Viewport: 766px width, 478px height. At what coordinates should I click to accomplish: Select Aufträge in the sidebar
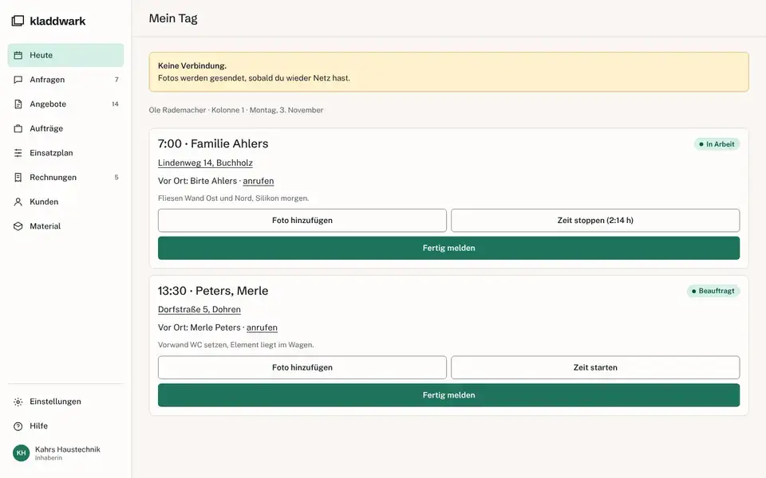65,128
